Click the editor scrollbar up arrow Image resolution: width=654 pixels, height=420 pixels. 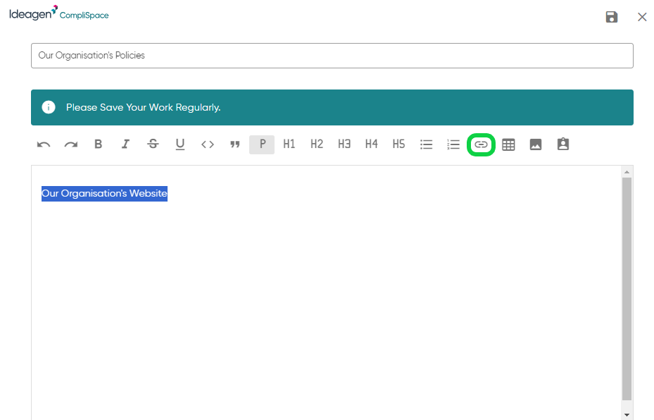(x=627, y=172)
